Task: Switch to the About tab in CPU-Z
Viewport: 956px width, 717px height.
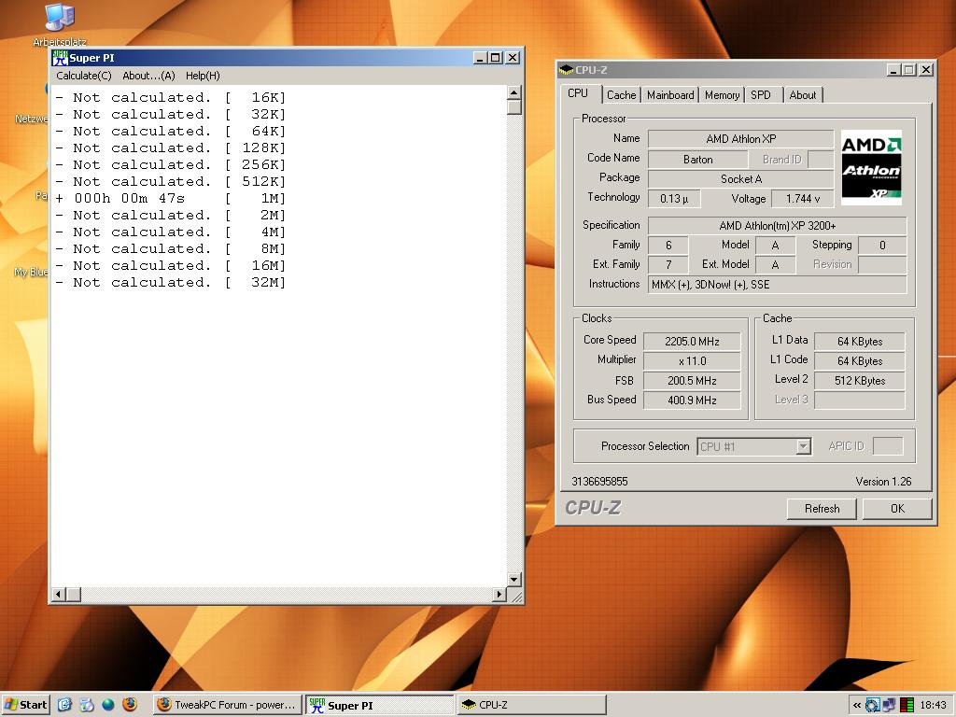Action: click(x=802, y=95)
